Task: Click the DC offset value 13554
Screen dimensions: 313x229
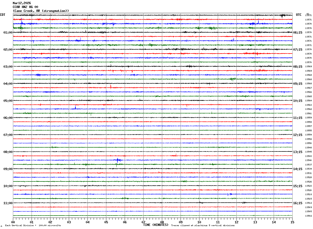Action: click(x=308, y=135)
